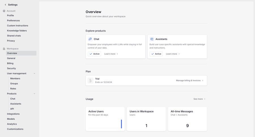This screenshot has height=137, width=255.
Task: Select User management in sidebar
Action: point(17,74)
